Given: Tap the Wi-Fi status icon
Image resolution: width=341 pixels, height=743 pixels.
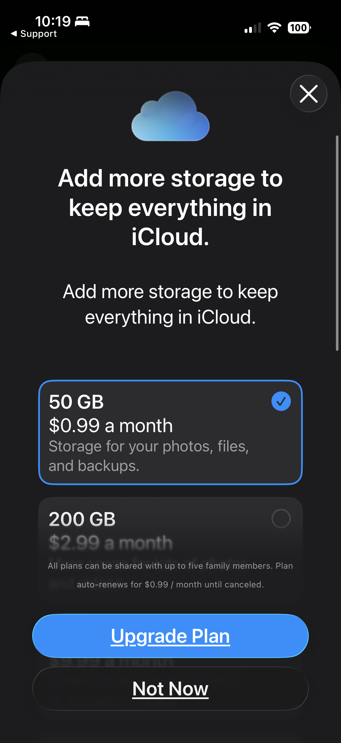Looking at the screenshot, I should coord(274,27).
